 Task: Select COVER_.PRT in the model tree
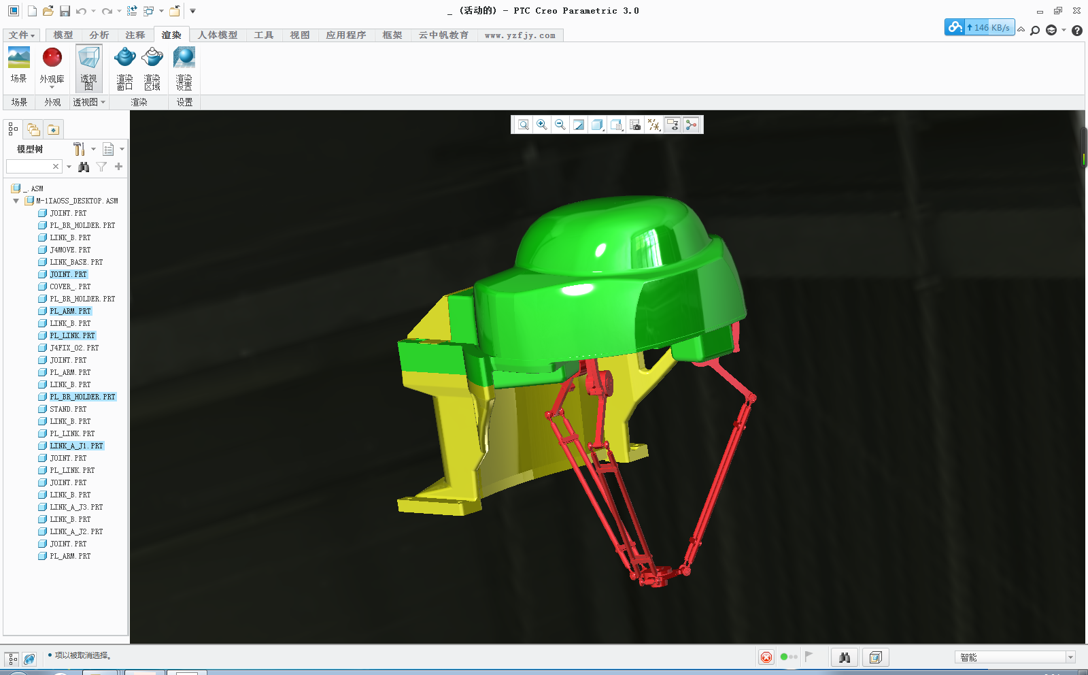click(70, 287)
